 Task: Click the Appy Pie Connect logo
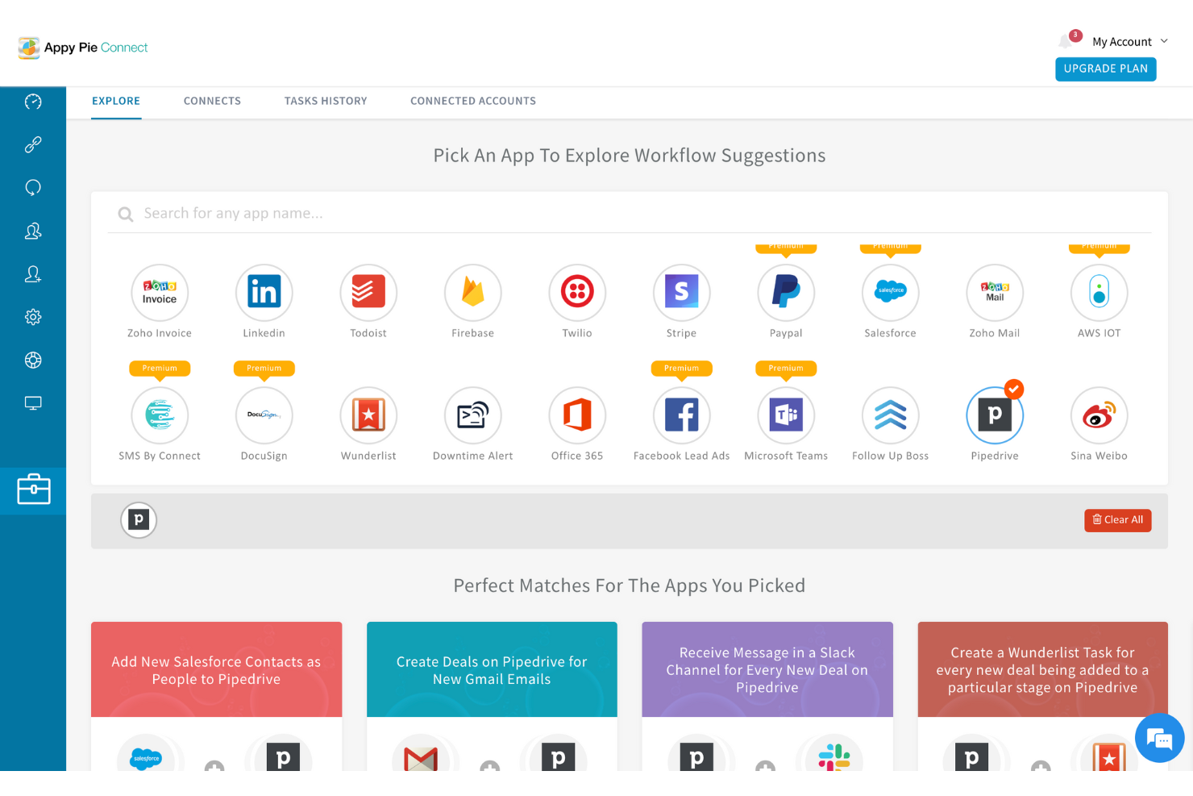coord(83,48)
